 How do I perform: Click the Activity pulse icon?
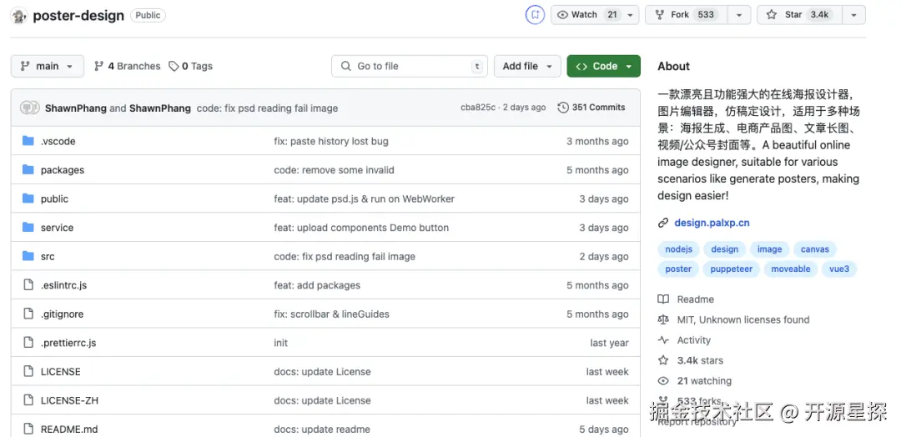(x=663, y=340)
